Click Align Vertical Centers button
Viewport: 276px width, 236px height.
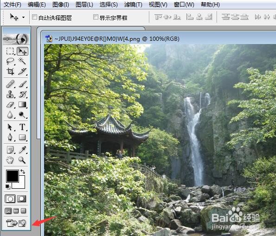click(x=167, y=17)
